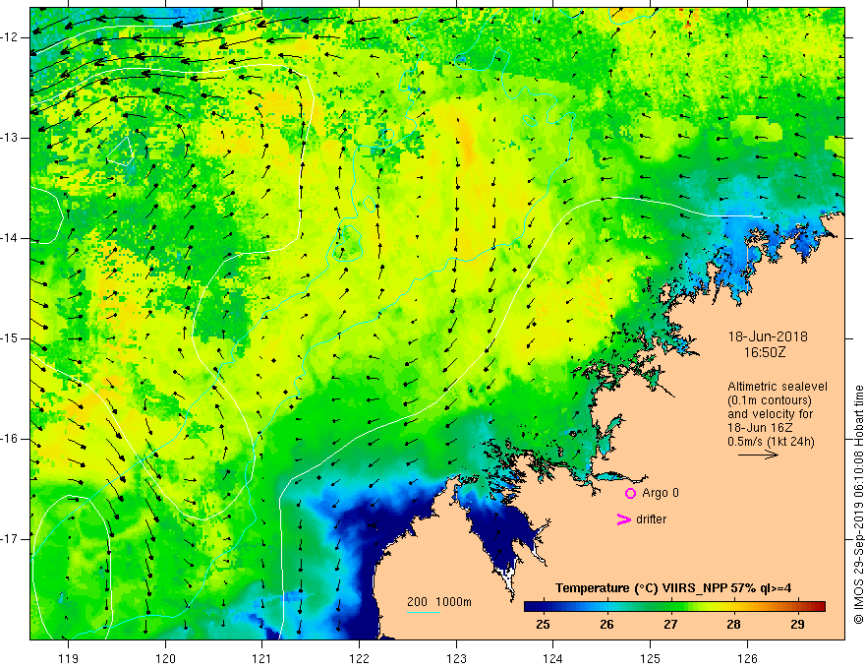Click the colorbar tick label '25'
The height and width of the screenshot is (669, 865).
coord(543,625)
